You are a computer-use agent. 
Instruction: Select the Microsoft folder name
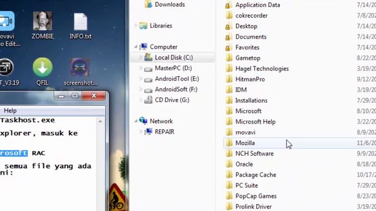point(248,111)
